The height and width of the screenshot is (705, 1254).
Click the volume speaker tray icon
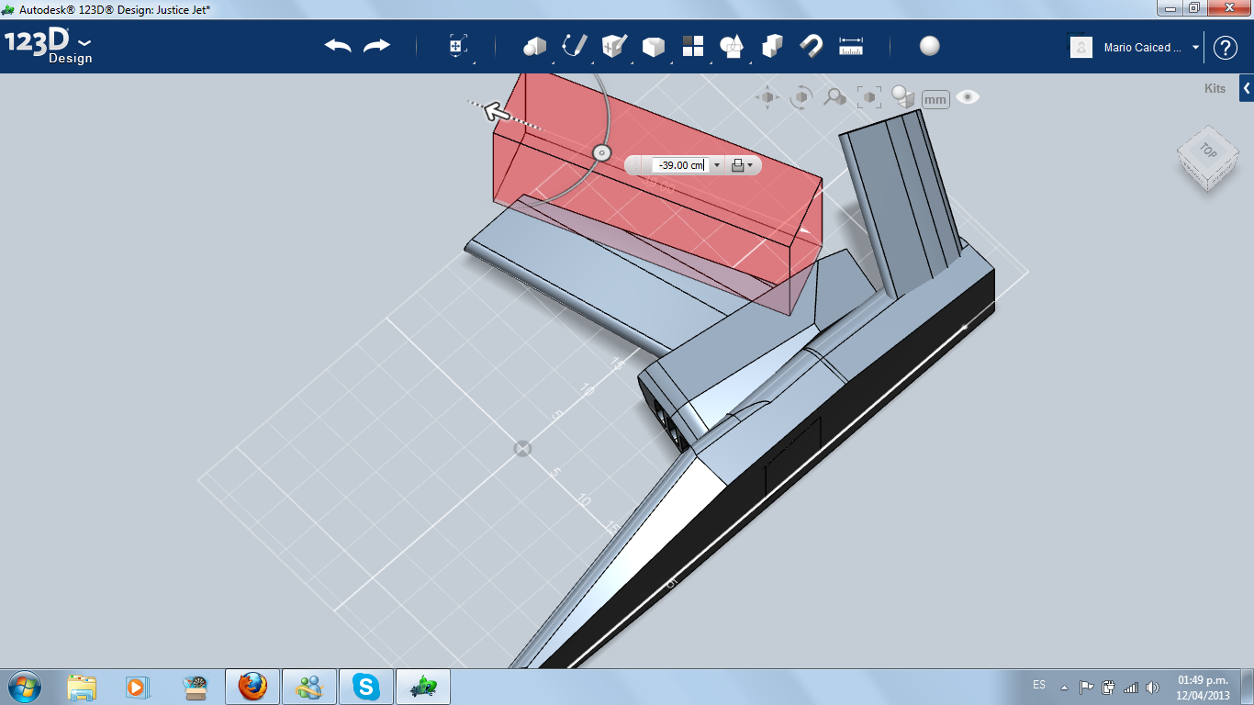pyautogui.click(x=1152, y=687)
